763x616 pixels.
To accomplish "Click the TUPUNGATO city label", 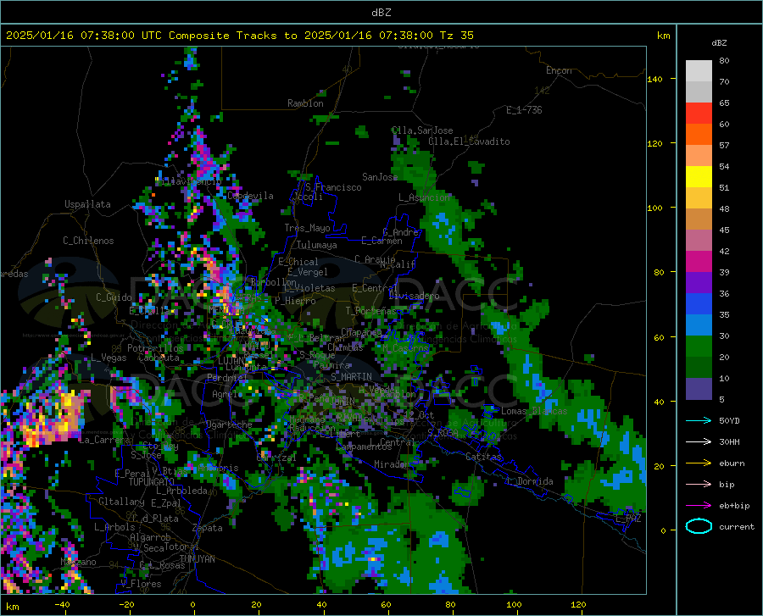I will [152, 482].
